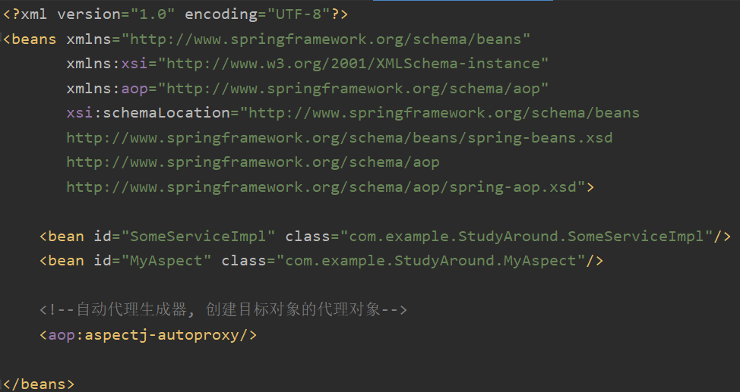
Task: Click the line containing only schema/aop URL
Action: point(253,162)
